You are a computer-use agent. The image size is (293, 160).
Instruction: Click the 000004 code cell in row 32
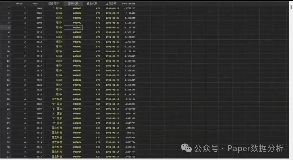tap(77, 157)
